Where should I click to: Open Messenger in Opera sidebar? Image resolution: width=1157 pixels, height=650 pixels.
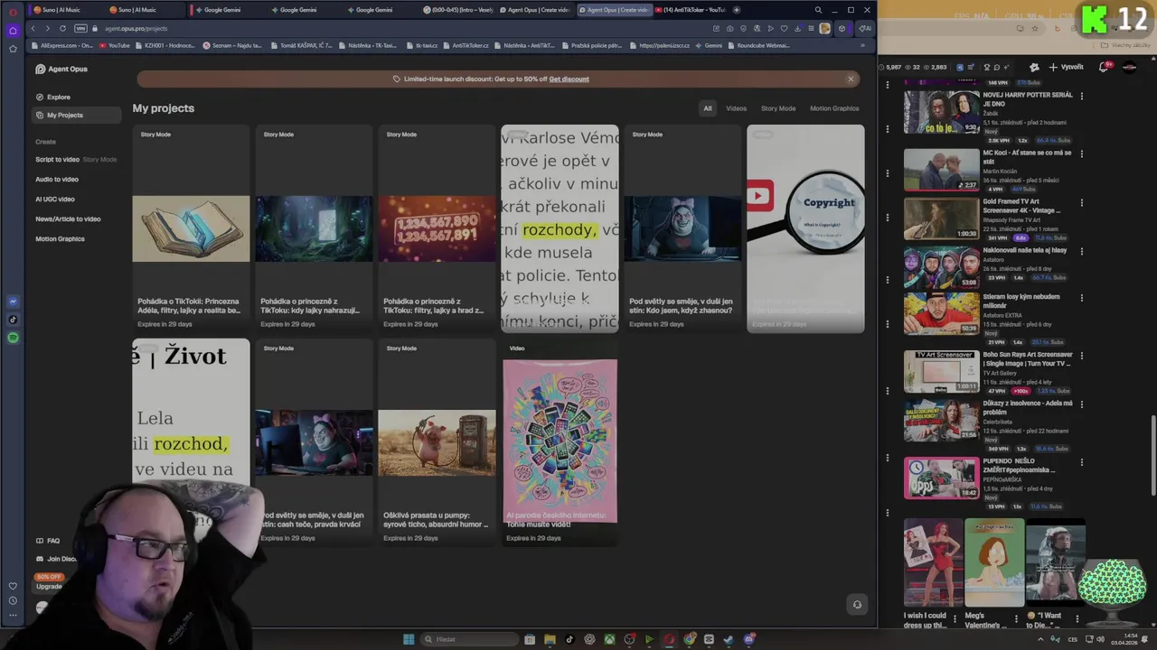[x=13, y=302]
